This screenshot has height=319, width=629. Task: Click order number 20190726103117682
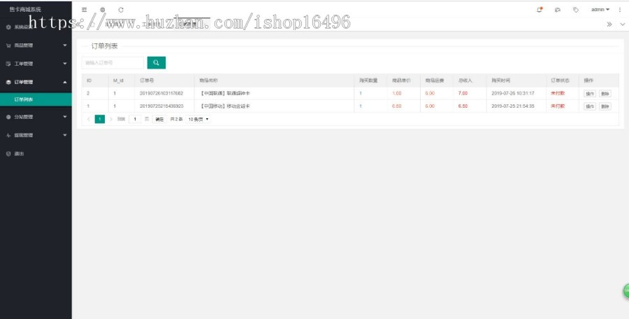(x=161, y=93)
